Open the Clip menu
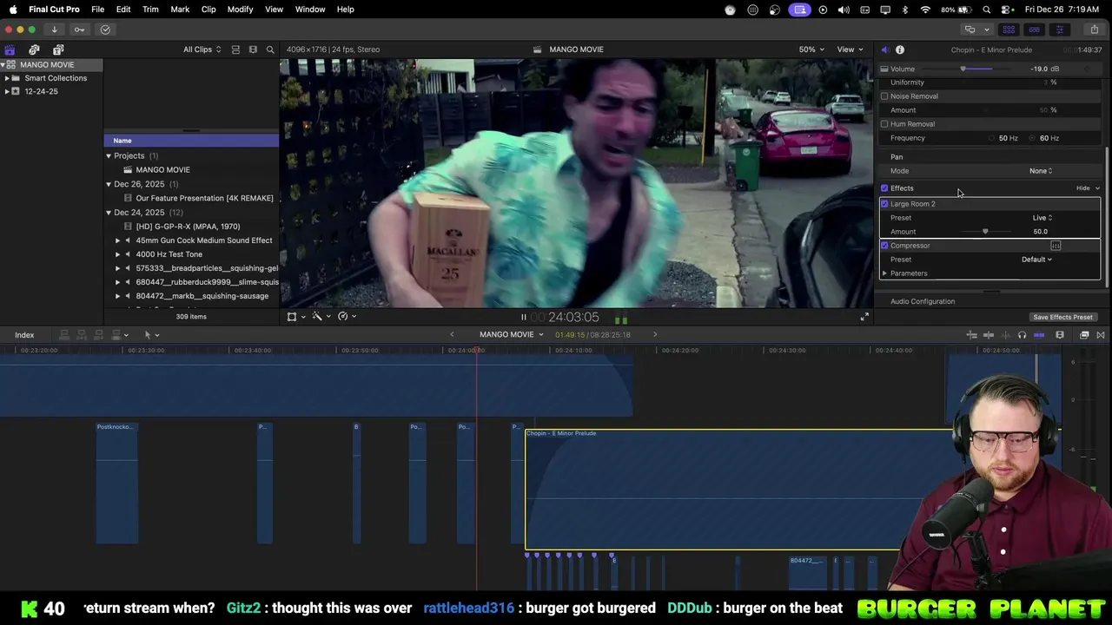This screenshot has width=1112, height=625. (x=208, y=10)
